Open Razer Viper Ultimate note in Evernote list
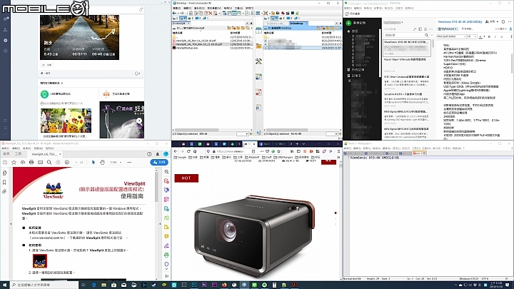The width and height of the screenshot is (514, 289). coord(405,60)
